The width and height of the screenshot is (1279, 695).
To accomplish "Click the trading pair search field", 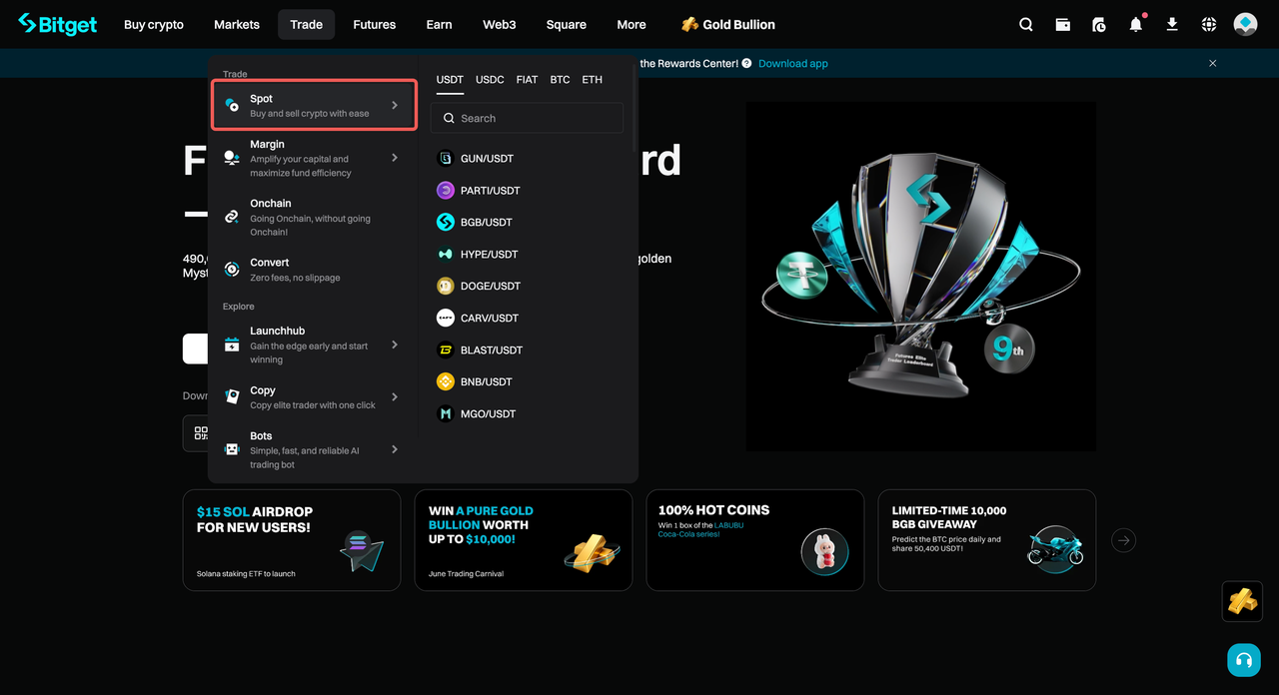I will tap(527, 118).
